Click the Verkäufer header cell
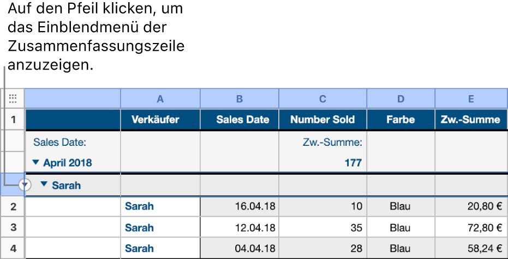 click(x=160, y=120)
